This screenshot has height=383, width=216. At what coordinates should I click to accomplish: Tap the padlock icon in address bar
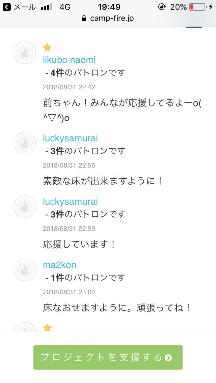(x=84, y=18)
